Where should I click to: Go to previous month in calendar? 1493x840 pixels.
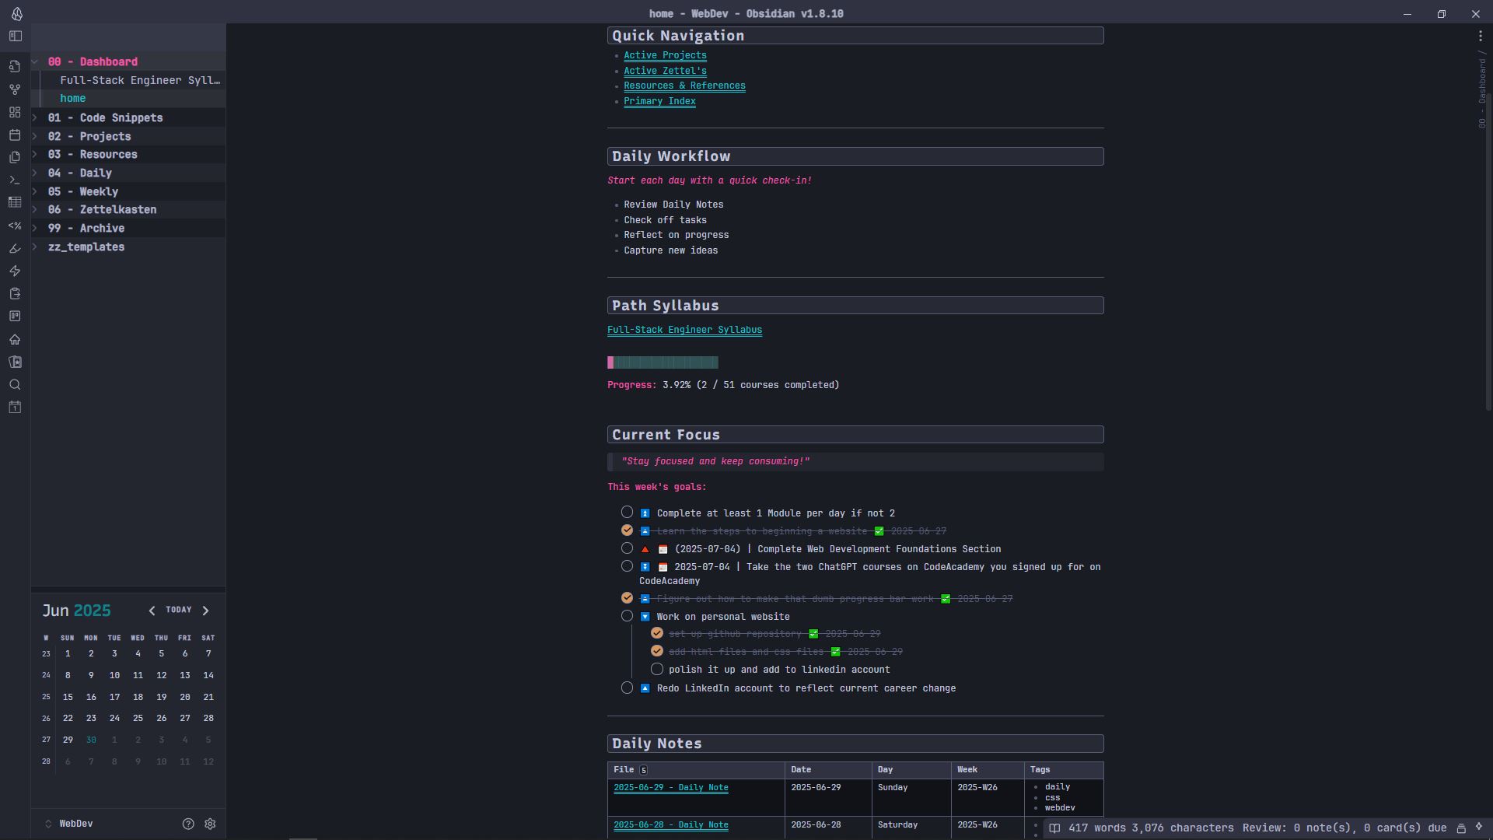coord(152,611)
